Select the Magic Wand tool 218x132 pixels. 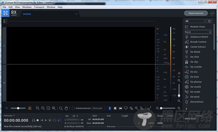click(x=137, y=108)
